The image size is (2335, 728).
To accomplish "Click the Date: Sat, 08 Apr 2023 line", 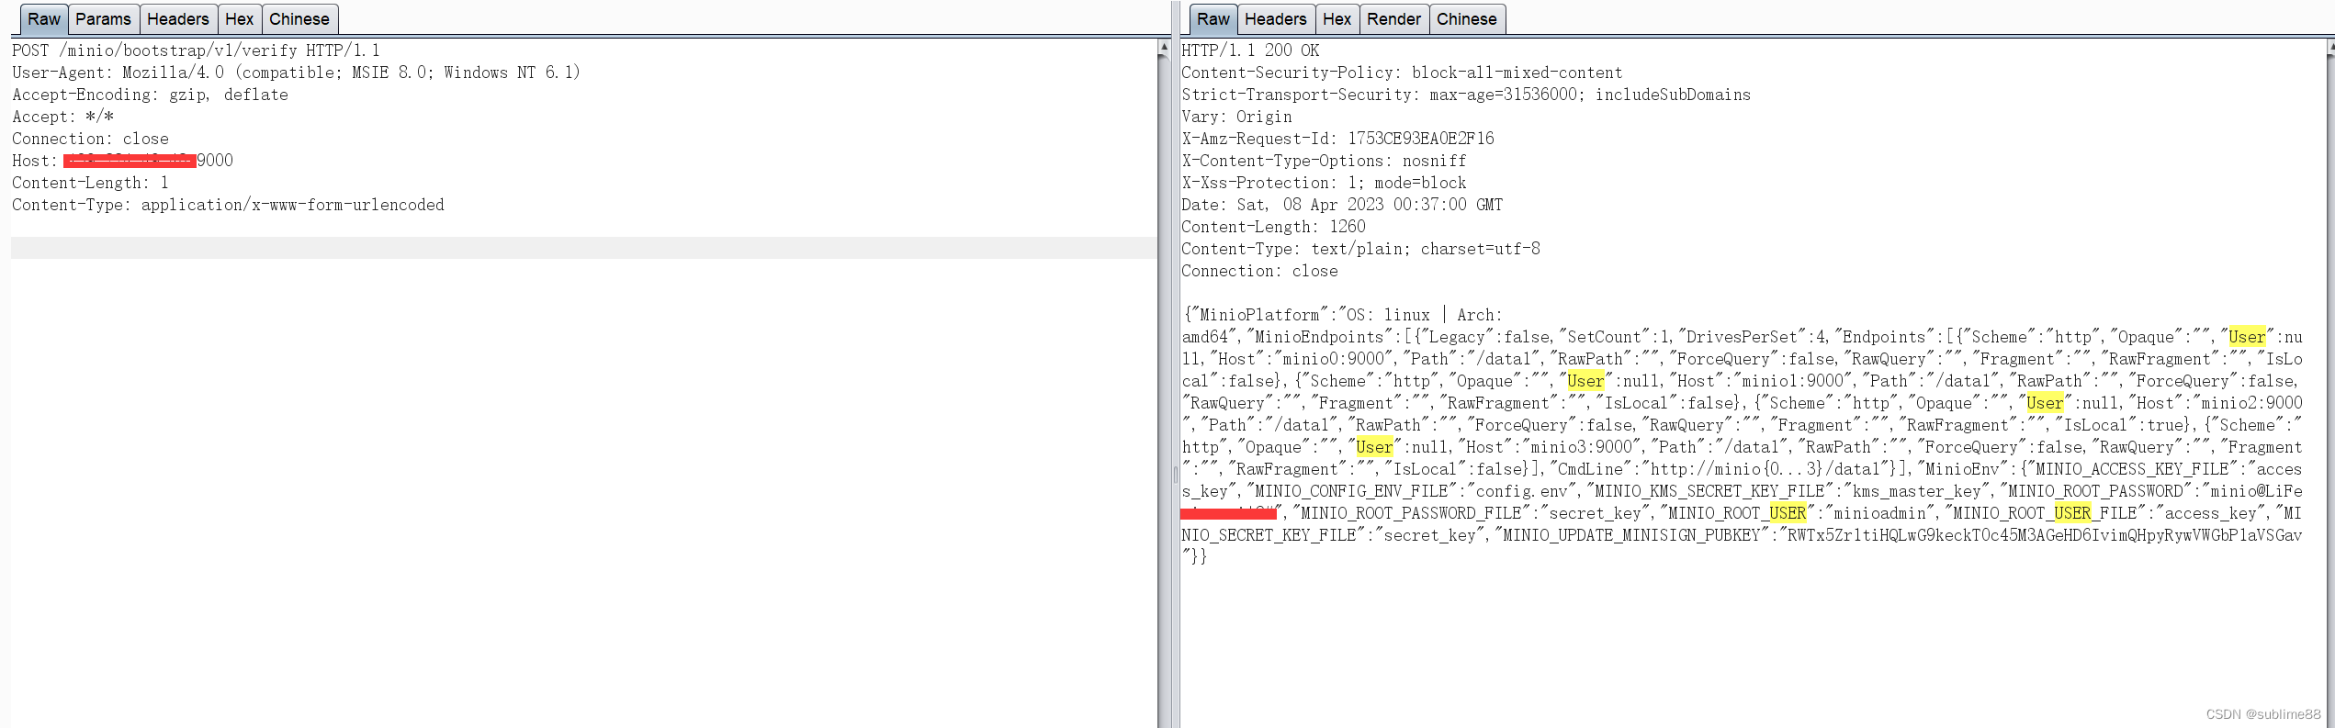I will coord(1342,205).
